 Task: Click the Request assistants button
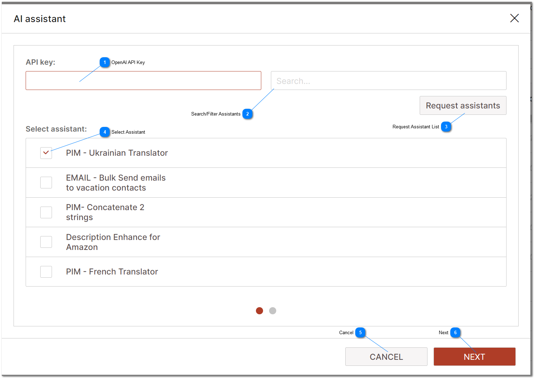[463, 105]
